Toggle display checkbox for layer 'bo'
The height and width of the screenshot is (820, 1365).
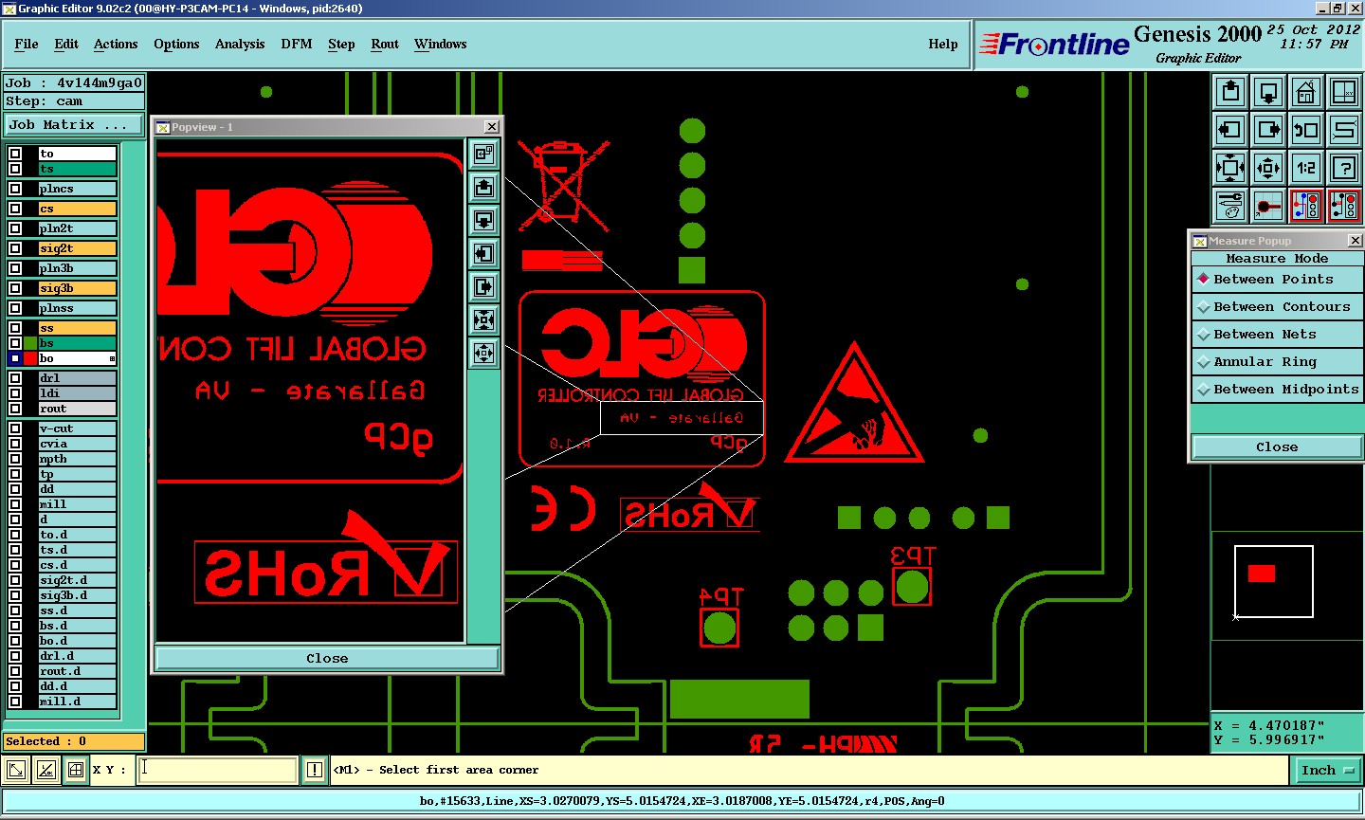15,358
